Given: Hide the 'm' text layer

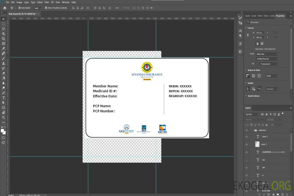Looking at the screenshot, I should coord(247,176).
